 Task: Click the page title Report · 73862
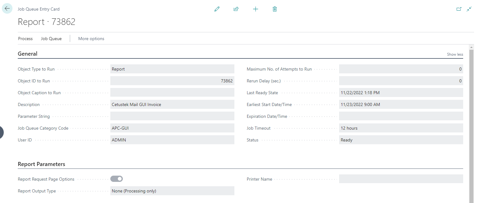click(x=47, y=22)
